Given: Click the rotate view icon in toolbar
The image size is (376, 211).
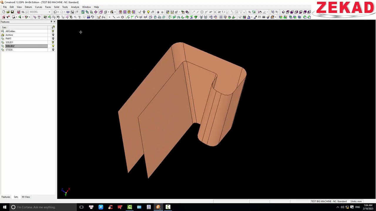Looking at the screenshot, I should click(95, 12).
